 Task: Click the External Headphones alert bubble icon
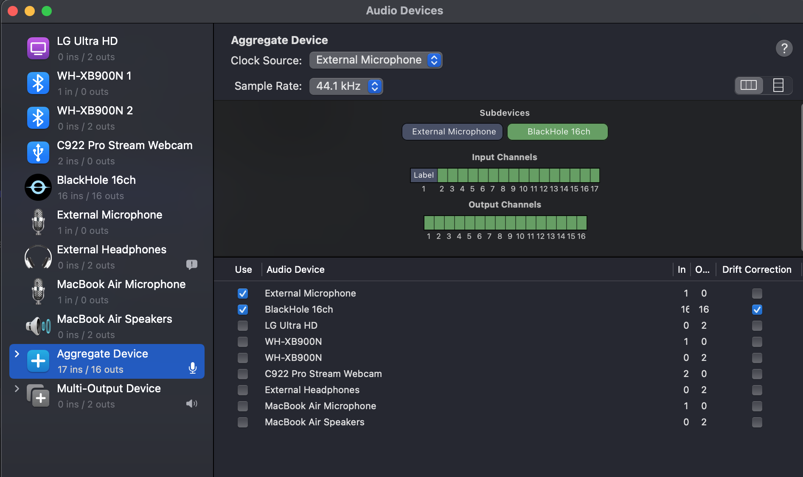point(192,265)
